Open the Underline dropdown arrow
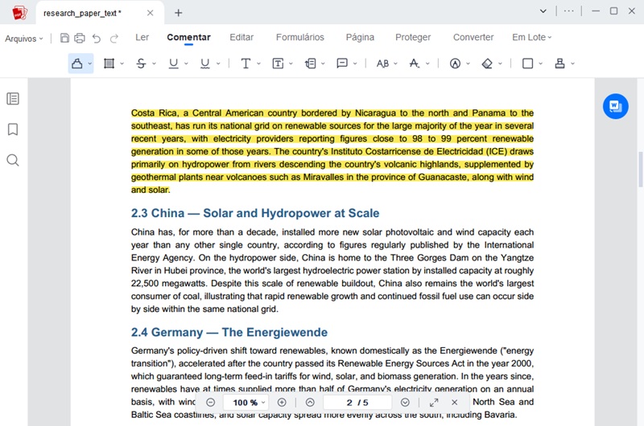Viewport: 644px width, 426px height. tap(186, 63)
